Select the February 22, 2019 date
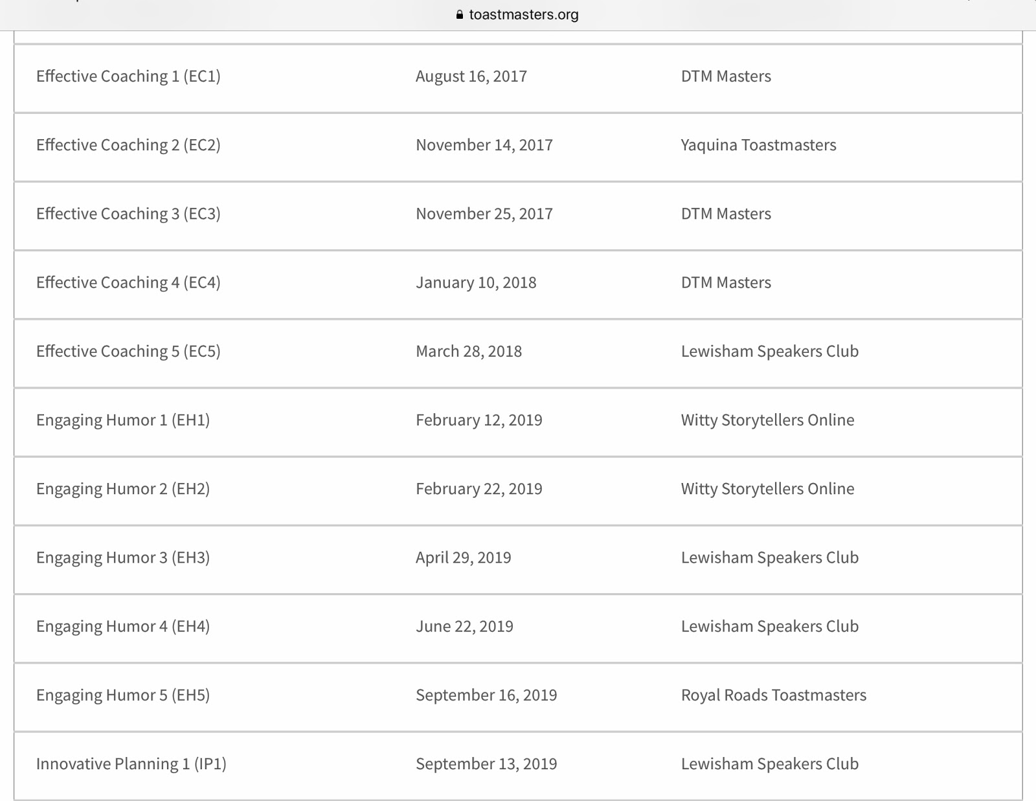The width and height of the screenshot is (1036, 801). pos(479,489)
